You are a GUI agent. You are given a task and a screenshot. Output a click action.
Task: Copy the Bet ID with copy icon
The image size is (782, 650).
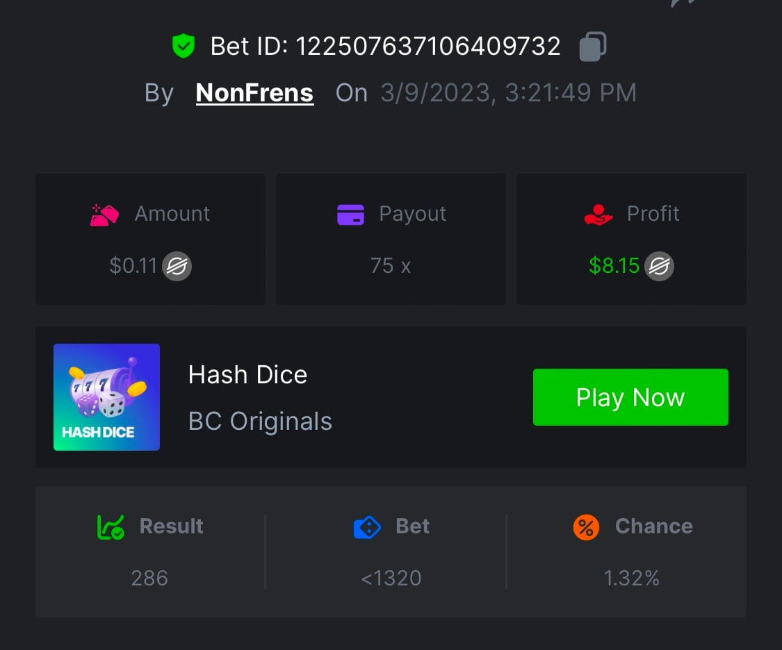(x=593, y=47)
